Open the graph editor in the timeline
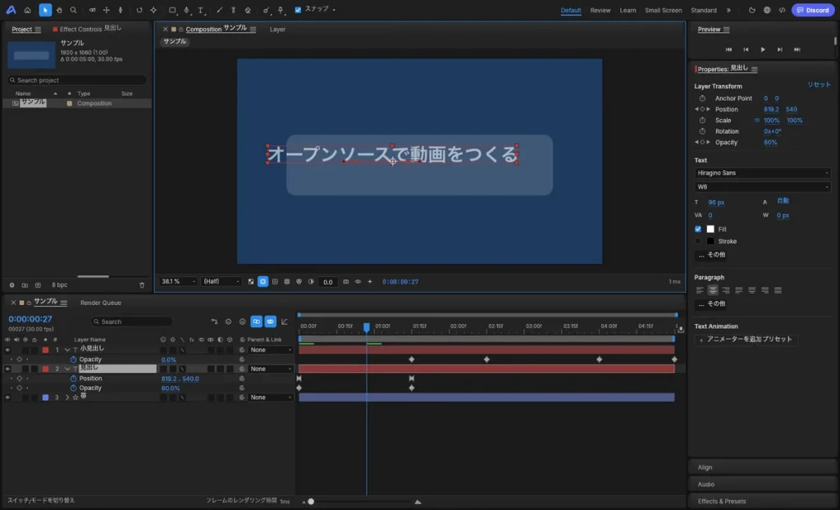Viewport: 840px width, 510px height. click(x=285, y=321)
